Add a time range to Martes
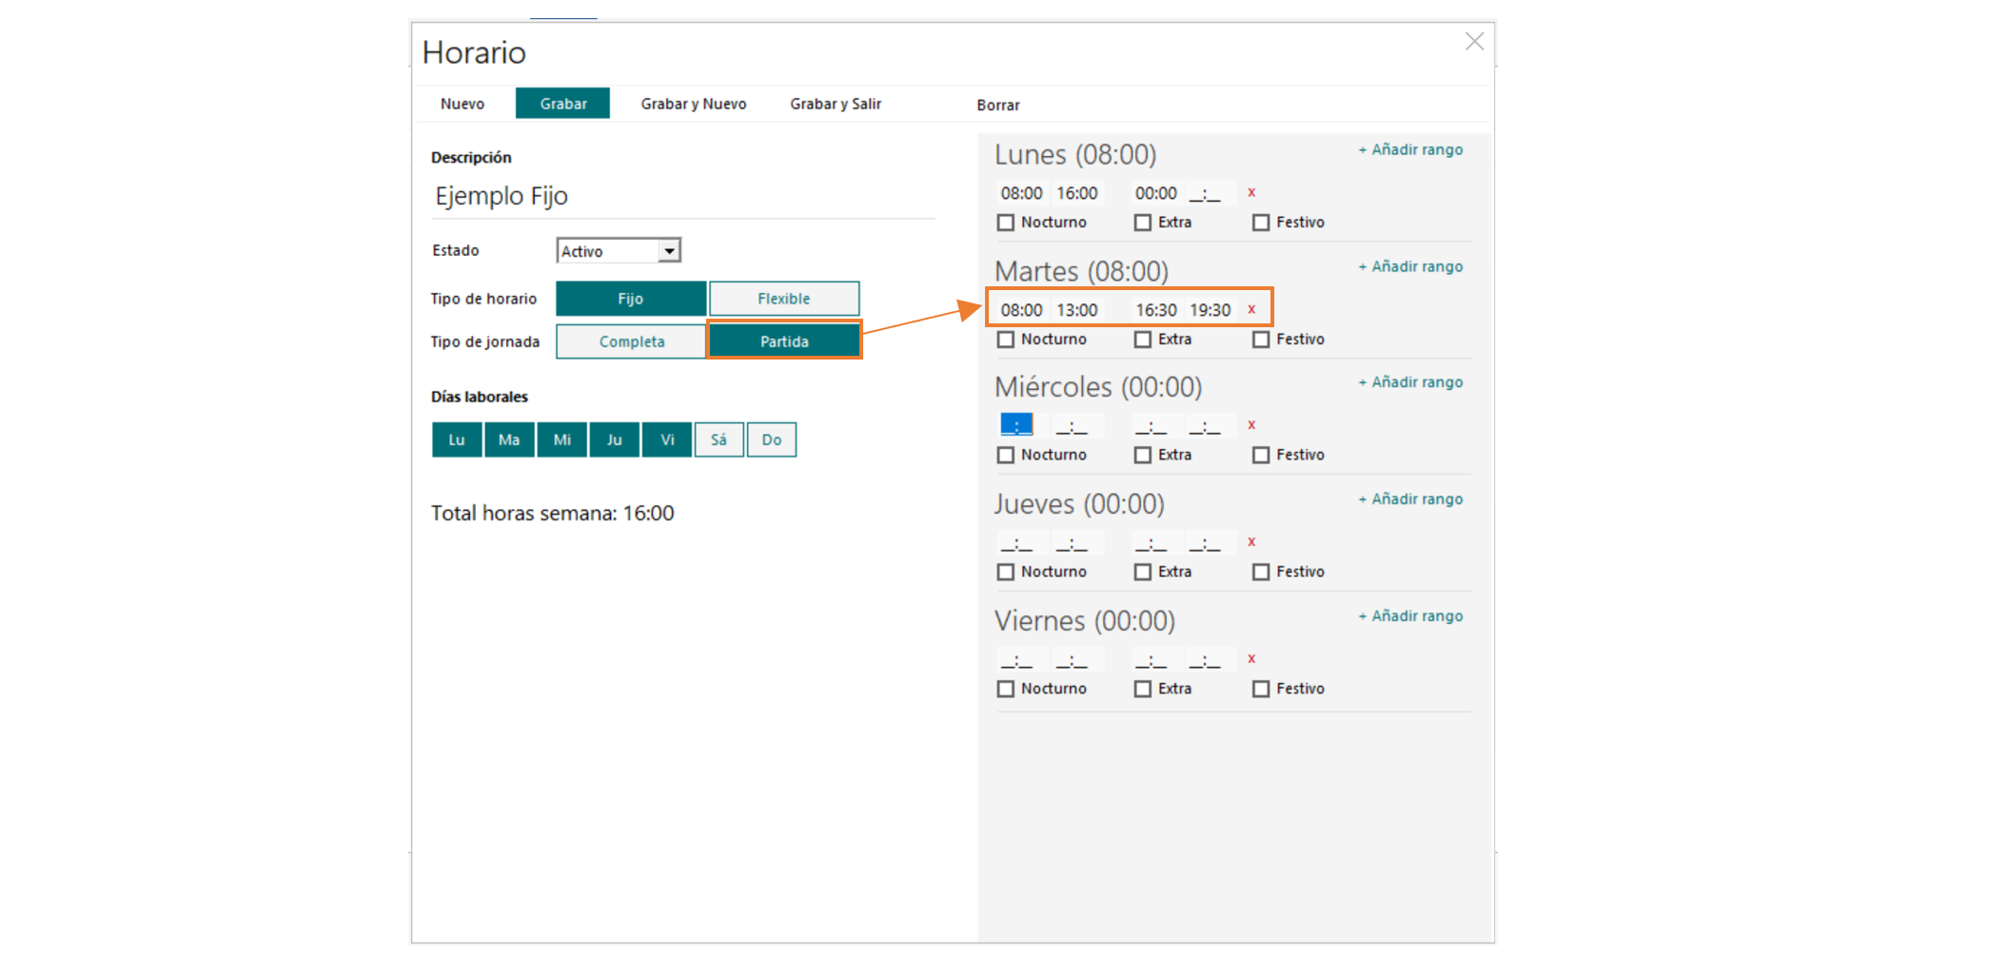 (1410, 267)
